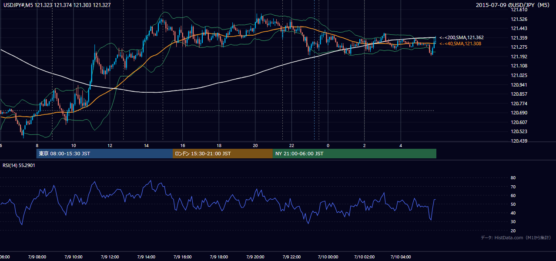Select the NY 21:00-06:00 JST session bar

coord(355,154)
